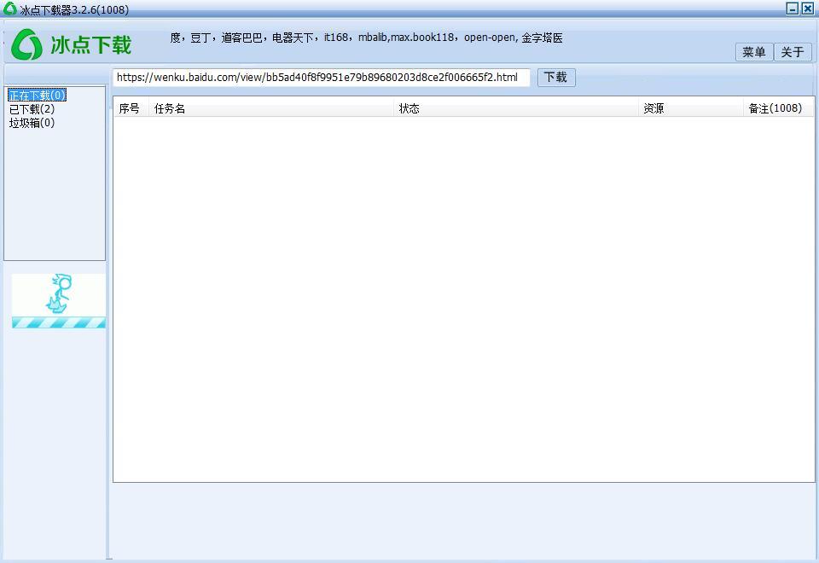Focus the document URL input field
The image size is (819, 563).
pyautogui.click(x=322, y=78)
